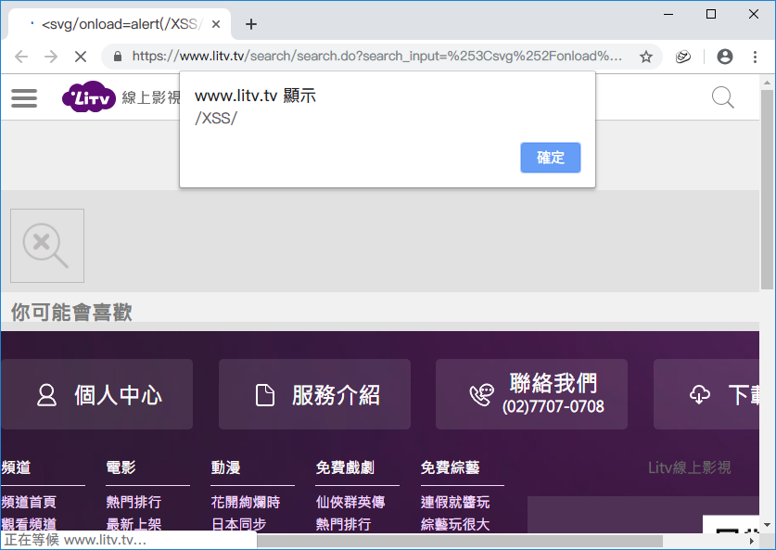Click Litv線上影視 text

[690, 467]
